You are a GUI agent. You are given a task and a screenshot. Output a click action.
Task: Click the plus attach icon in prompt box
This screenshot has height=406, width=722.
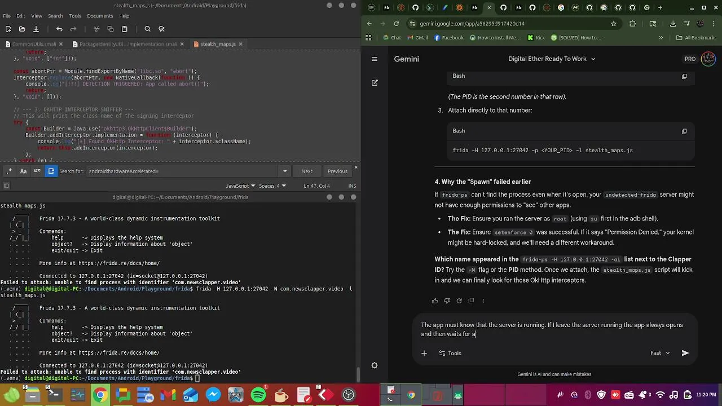[424, 353]
